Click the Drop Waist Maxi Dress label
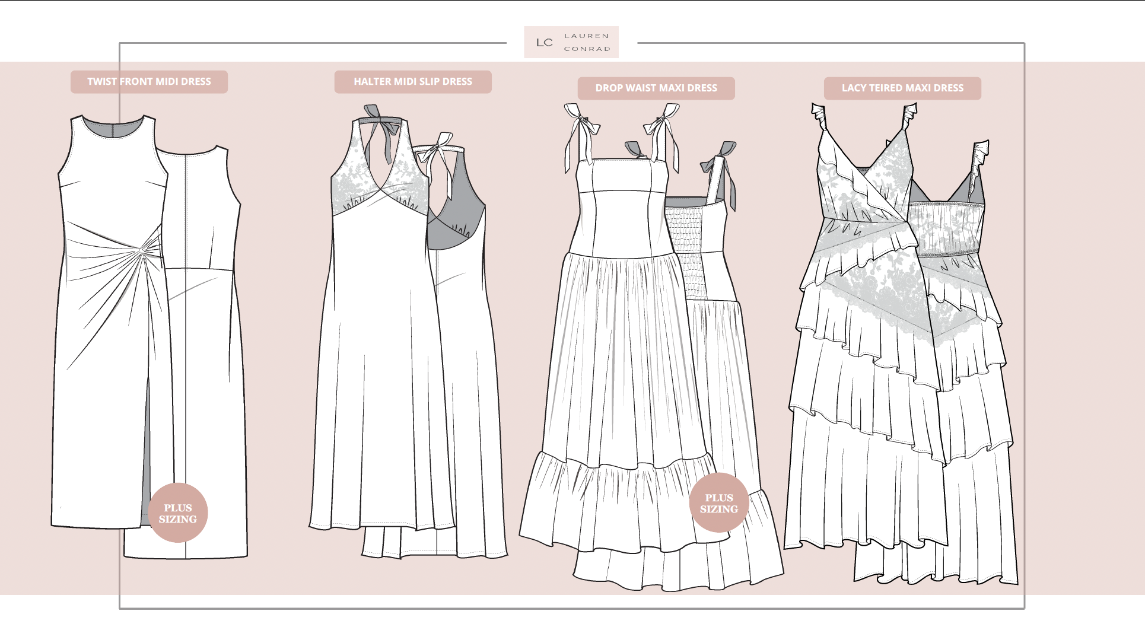Image resolution: width=1145 pixels, height=643 pixels. (x=656, y=88)
